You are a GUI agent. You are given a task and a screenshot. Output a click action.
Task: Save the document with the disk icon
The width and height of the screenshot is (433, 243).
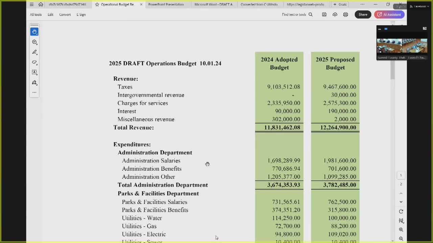[x=324, y=15]
